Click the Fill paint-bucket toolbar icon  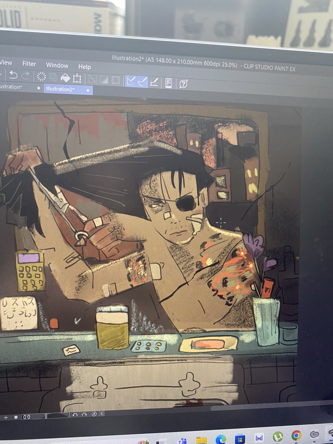[x=65, y=78]
